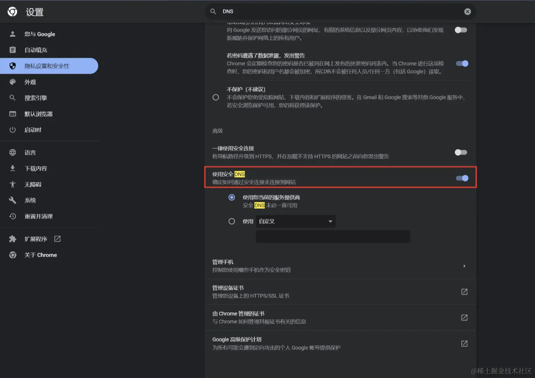Image resolution: width=535 pixels, height=378 pixels.
Task: Click the 由 Chrome 管理的证书 row title
Action: tap(238, 314)
